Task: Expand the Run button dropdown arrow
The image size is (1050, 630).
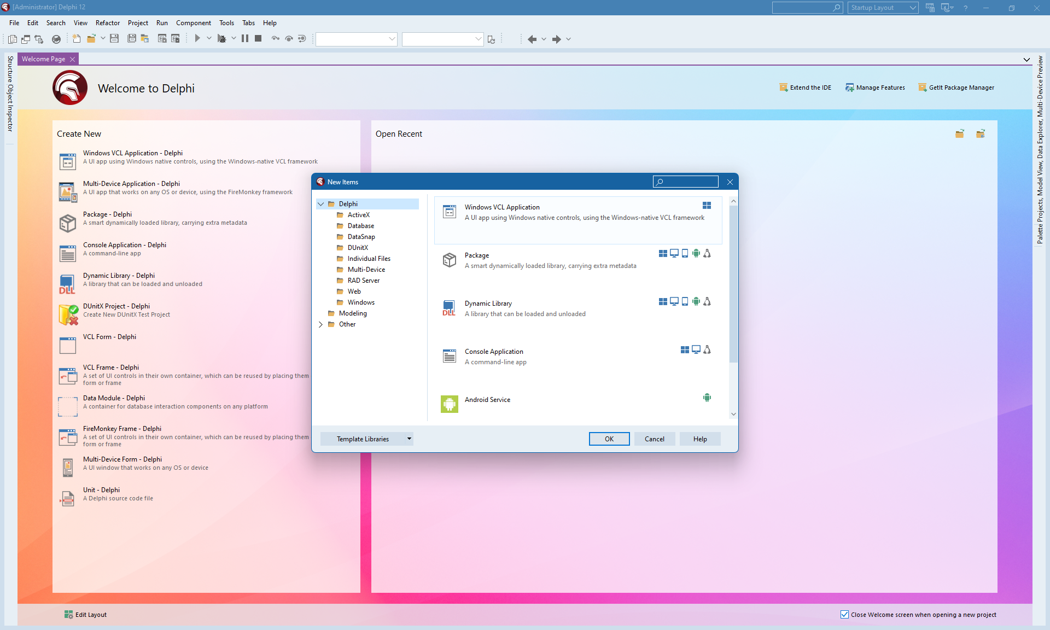Action: tap(209, 38)
